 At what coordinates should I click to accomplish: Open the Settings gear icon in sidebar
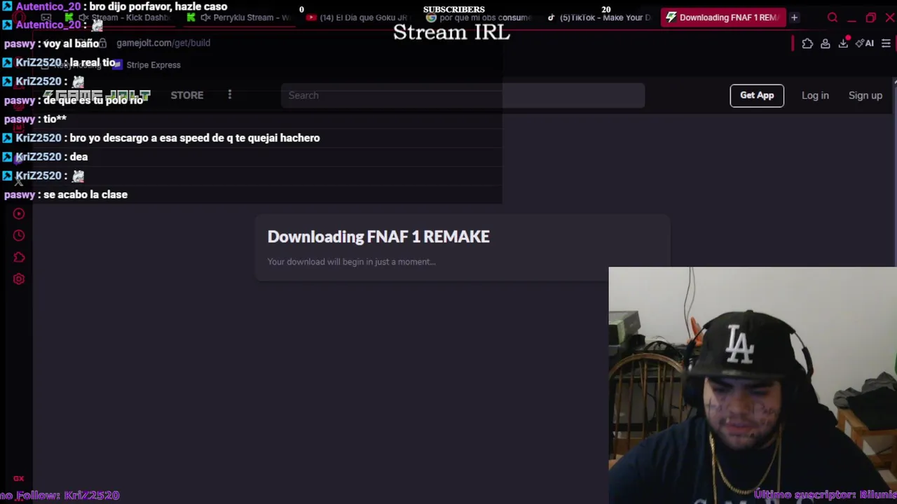point(19,279)
